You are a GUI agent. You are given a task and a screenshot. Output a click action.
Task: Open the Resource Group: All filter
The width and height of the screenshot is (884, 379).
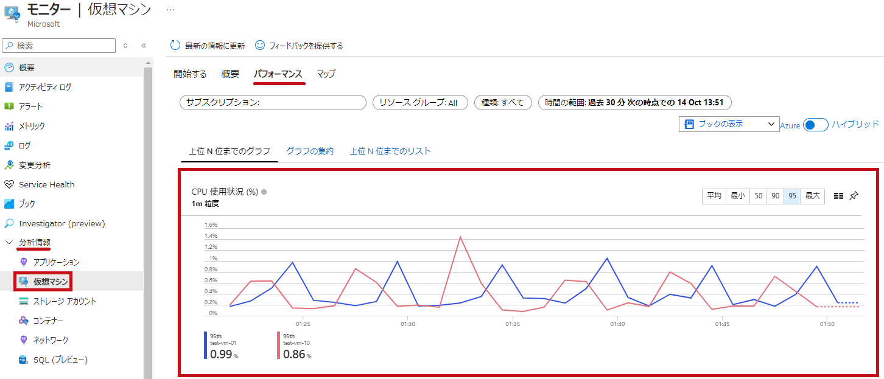pyautogui.click(x=420, y=103)
